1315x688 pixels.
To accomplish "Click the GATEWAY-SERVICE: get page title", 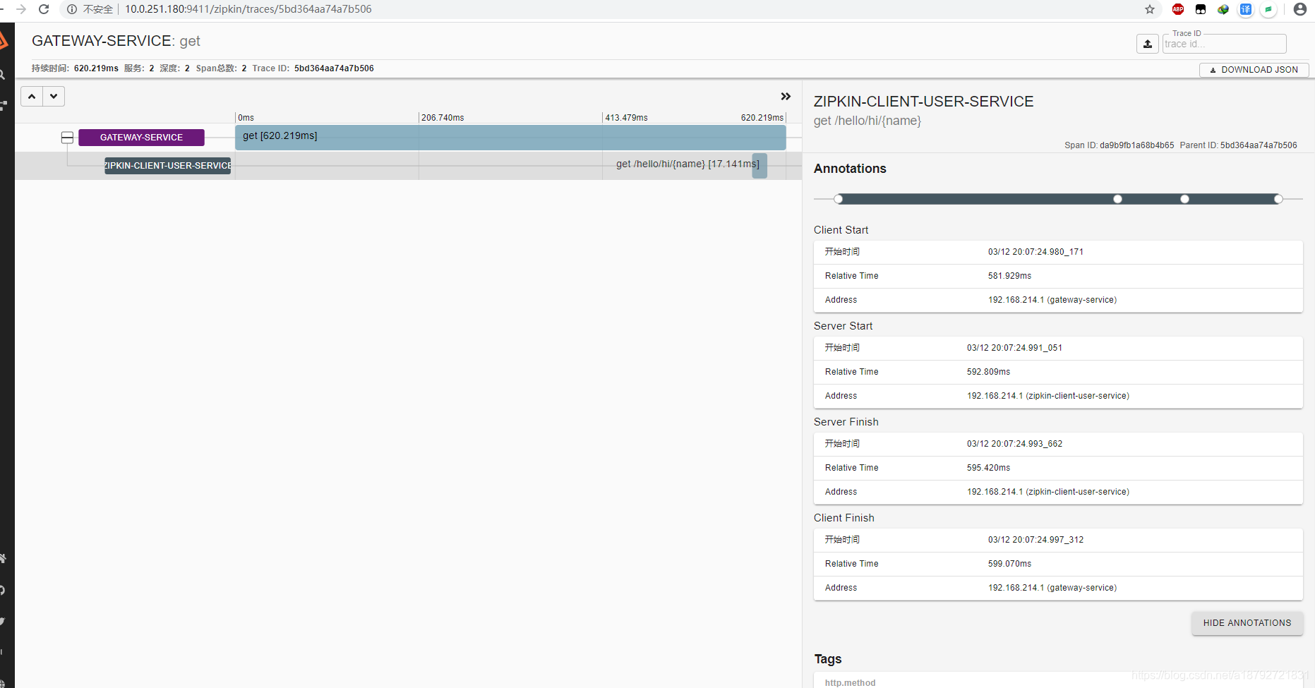I will coord(116,41).
